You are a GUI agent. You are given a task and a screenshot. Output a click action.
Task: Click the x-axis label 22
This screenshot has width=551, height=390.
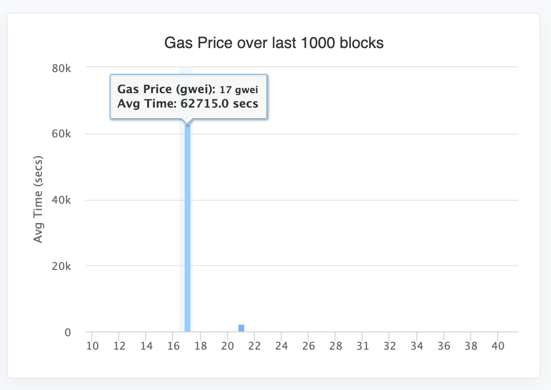[x=255, y=346]
